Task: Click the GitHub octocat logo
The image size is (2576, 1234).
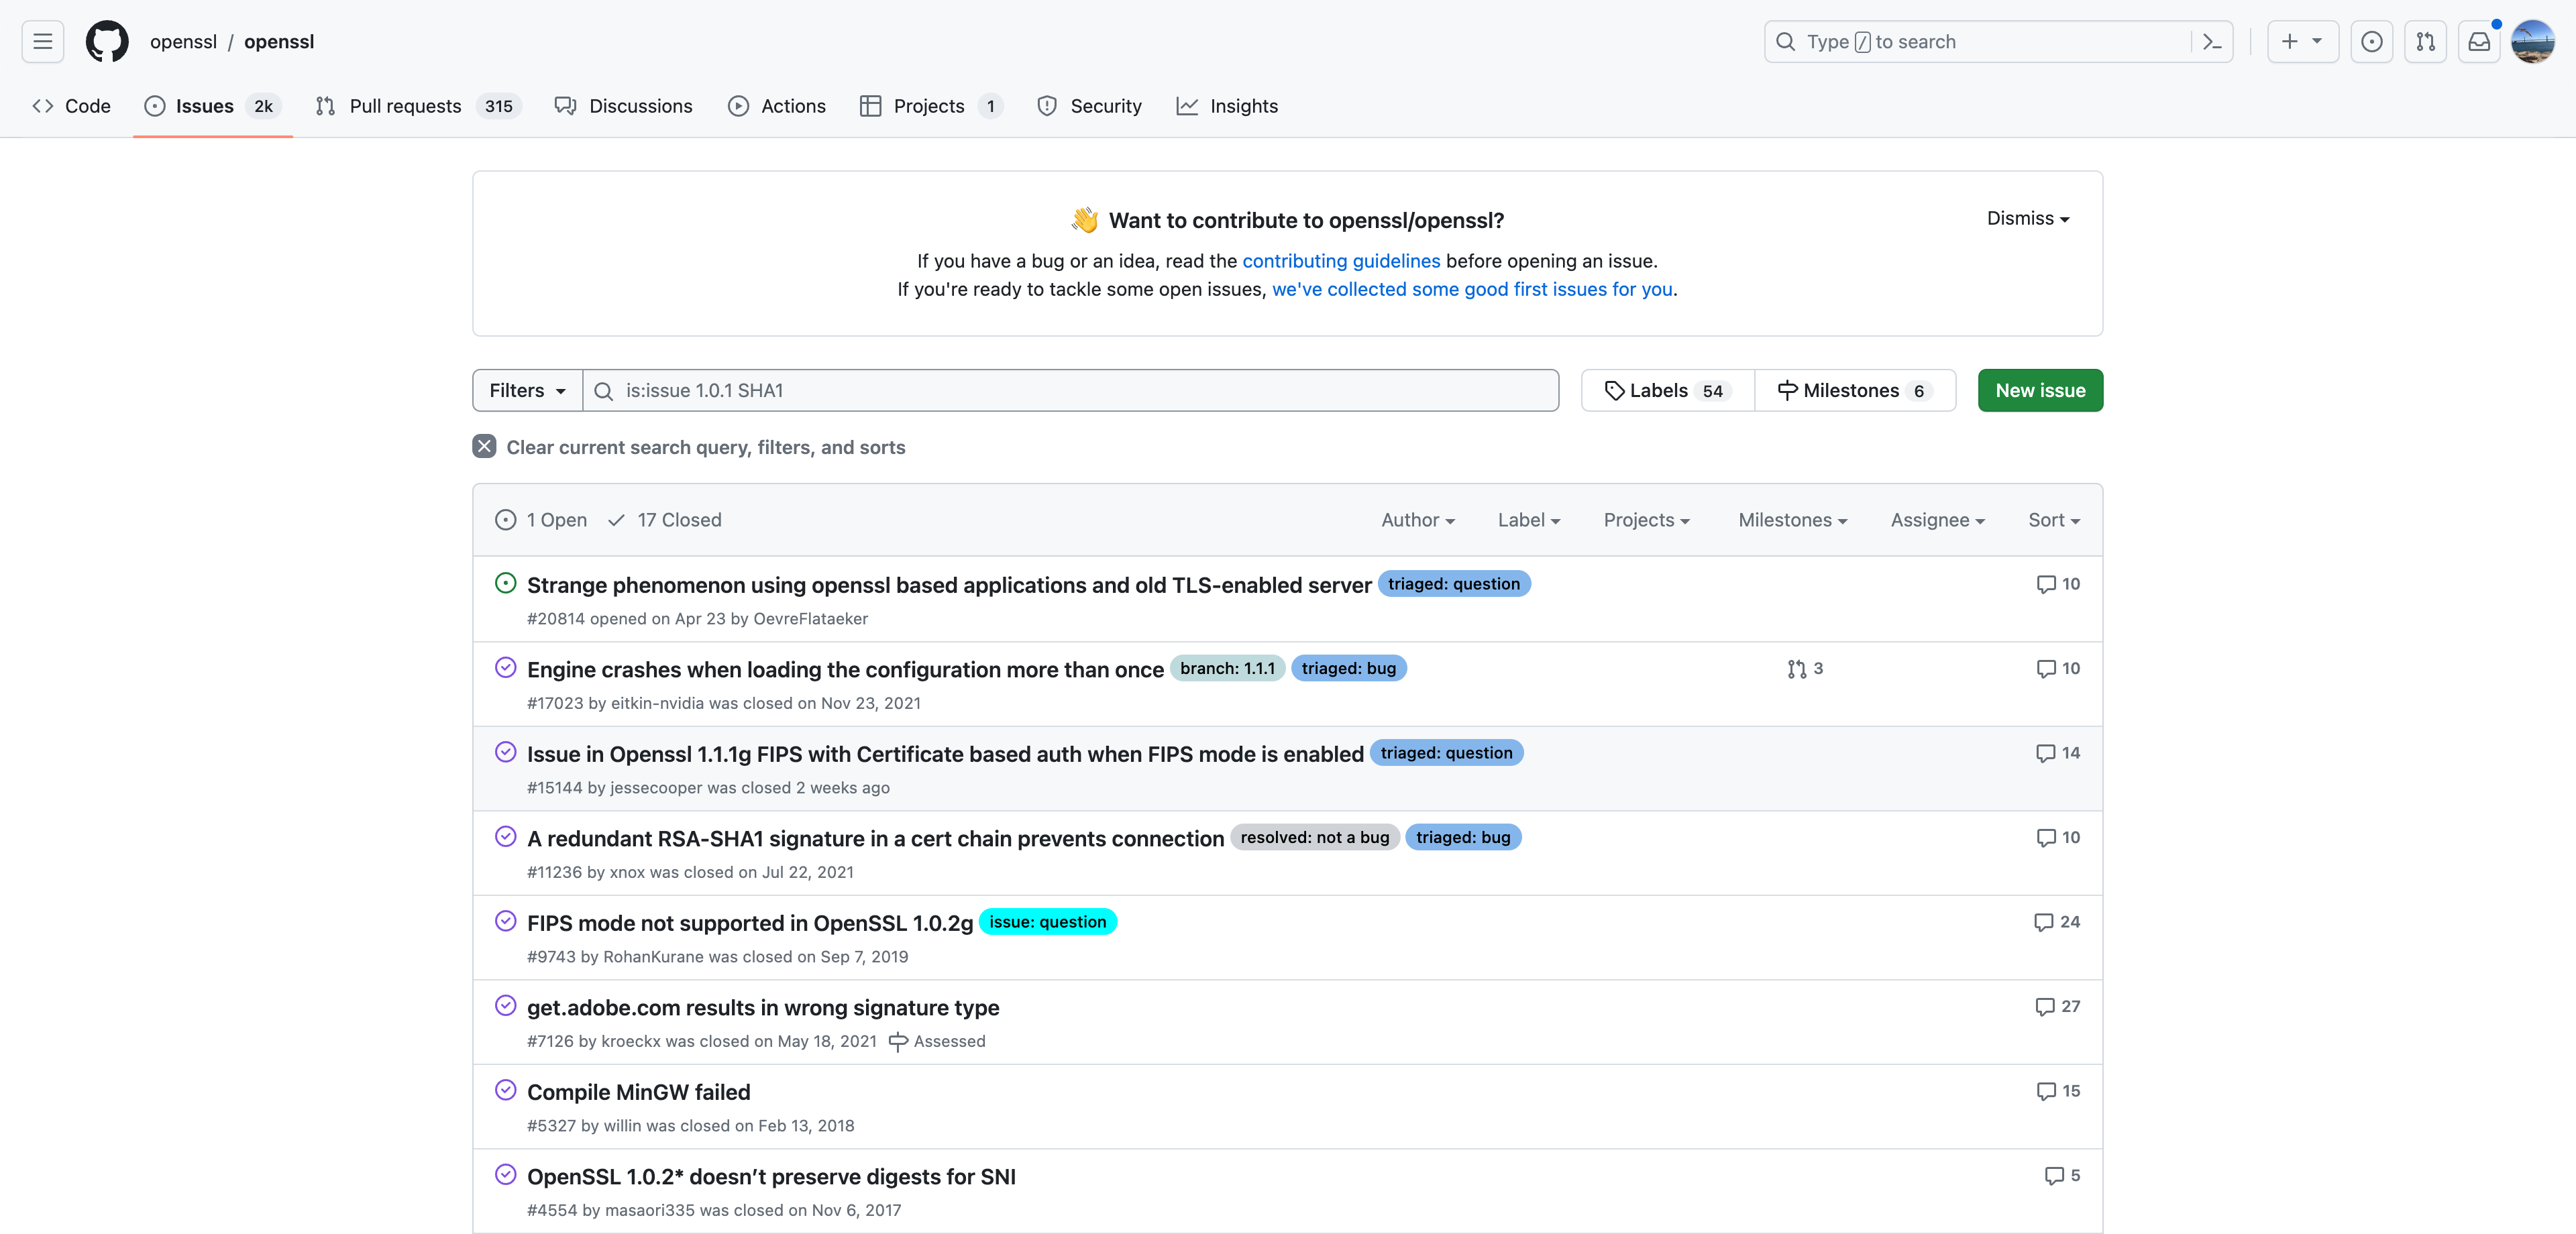Action: (x=107, y=41)
